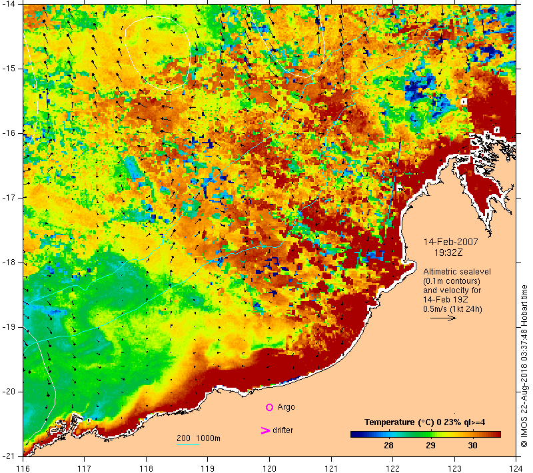Click the colorbar label '28'
The image size is (533, 473).
(x=388, y=446)
